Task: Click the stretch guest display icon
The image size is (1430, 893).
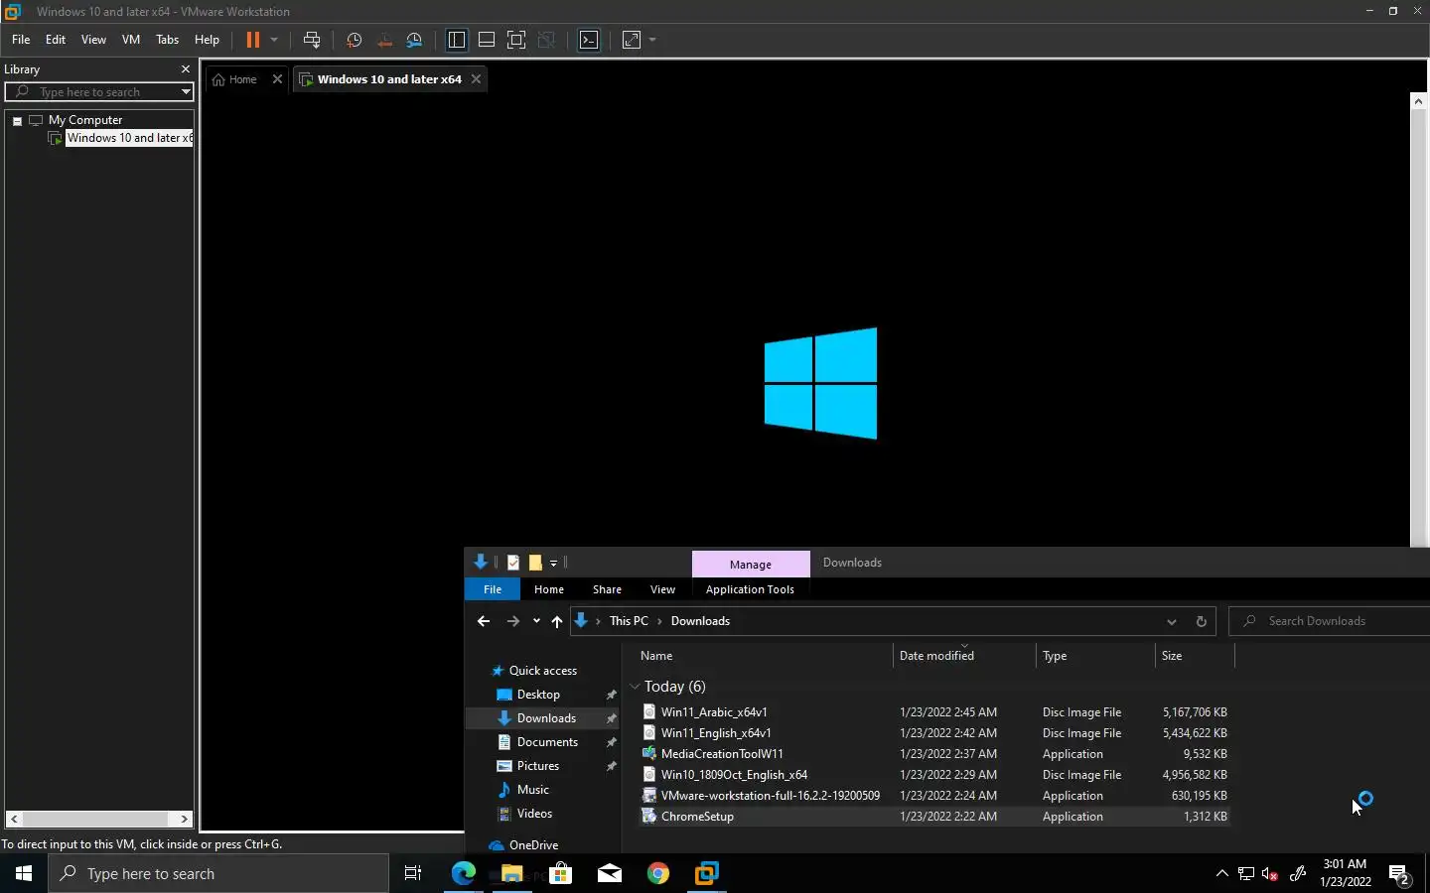Action: [632, 40]
